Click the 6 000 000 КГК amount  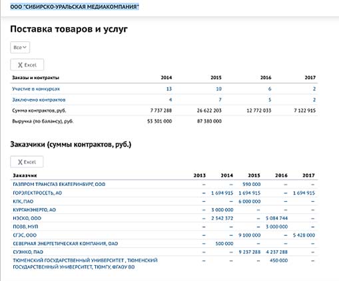[x=250, y=201]
